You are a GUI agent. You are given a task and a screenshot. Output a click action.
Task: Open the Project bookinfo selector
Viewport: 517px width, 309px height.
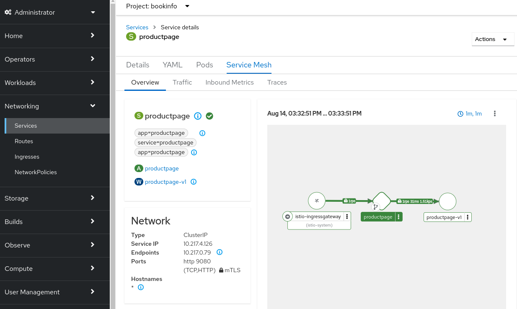(x=158, y=6)
